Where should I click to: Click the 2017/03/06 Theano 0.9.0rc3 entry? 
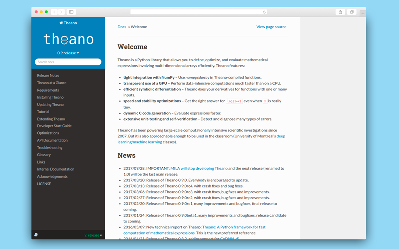pyautogui.click(x=197, y=192)
